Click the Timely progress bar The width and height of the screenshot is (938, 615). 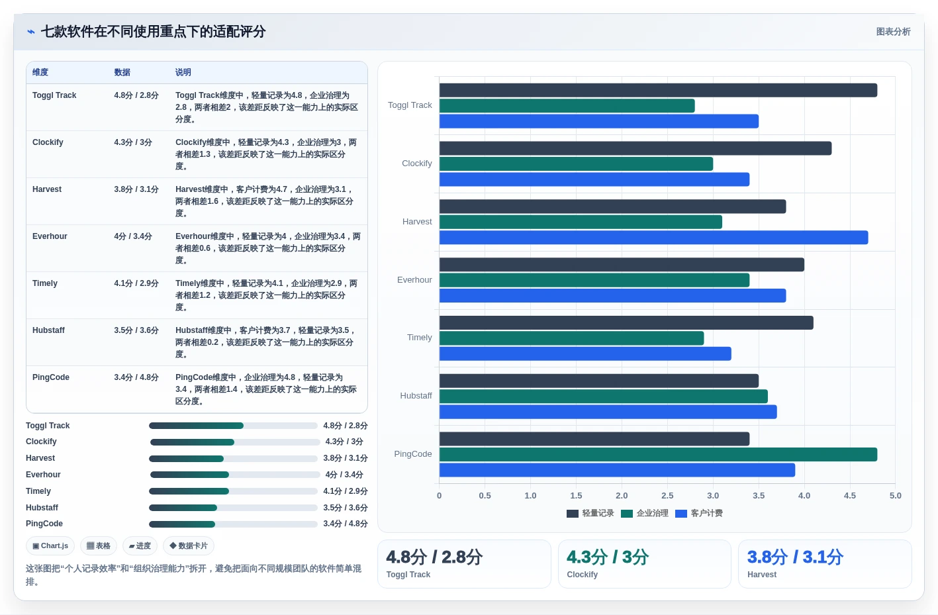tap(233, 491)
